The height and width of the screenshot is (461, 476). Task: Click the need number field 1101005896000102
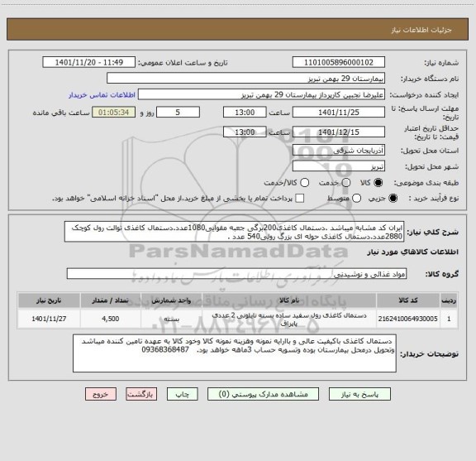tap(339, 62)
